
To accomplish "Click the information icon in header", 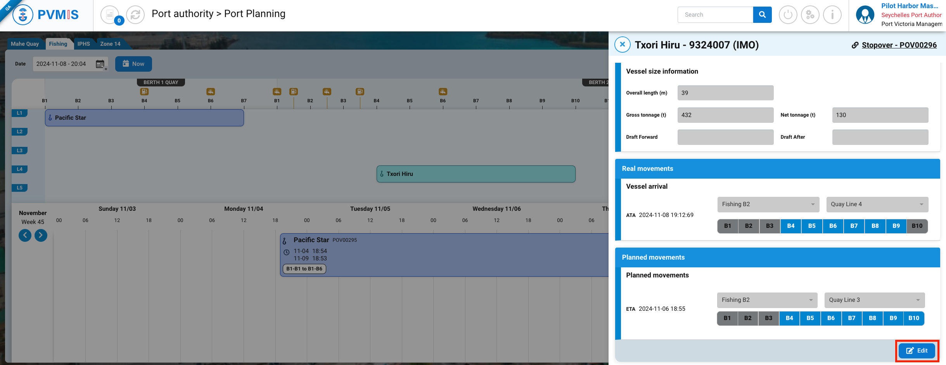I will click(x=832, y=15).
